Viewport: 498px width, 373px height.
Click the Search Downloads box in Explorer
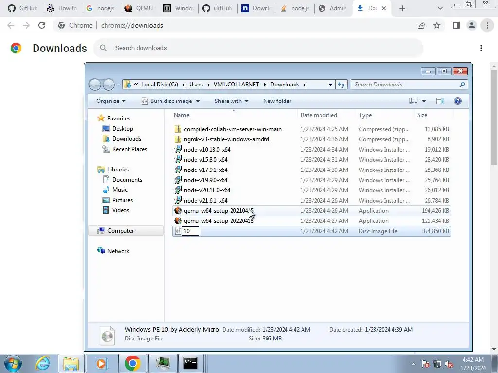point(409,85)
